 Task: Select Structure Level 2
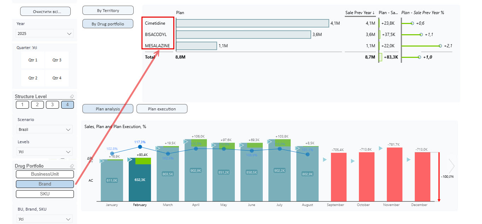click(x=37, y=104)
